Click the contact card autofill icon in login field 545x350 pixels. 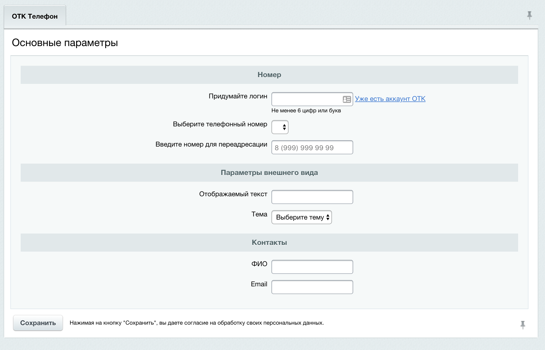[x=346, y=99]
